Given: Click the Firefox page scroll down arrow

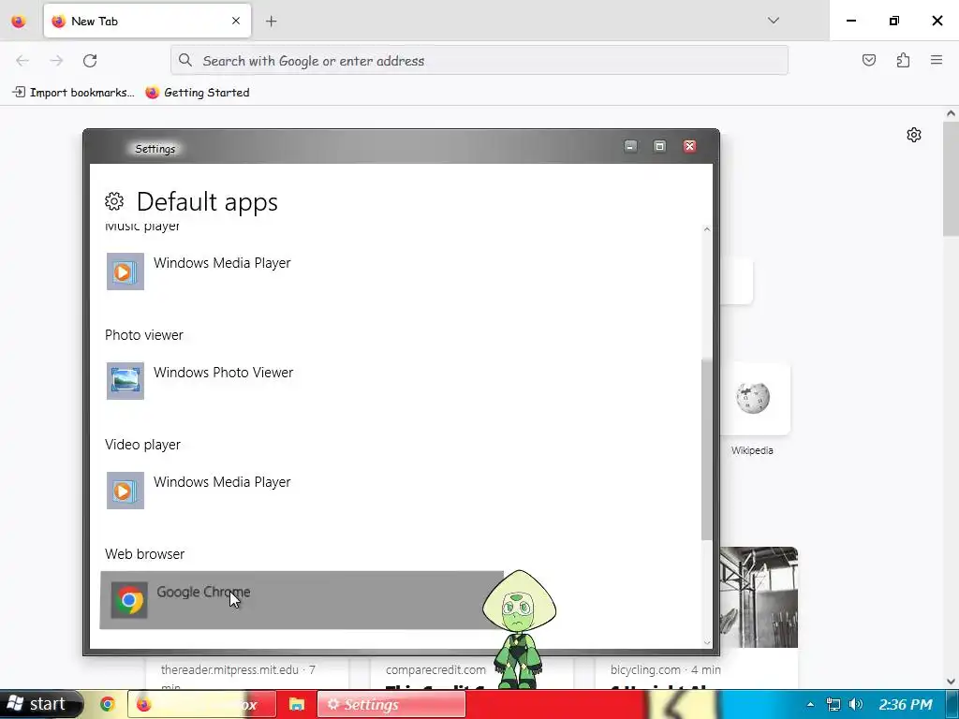Looking at the screenshot, I should [951, 682].
